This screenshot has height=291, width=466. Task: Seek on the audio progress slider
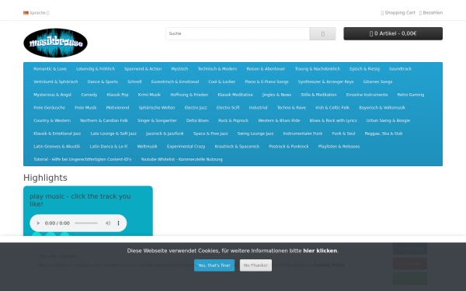(86, 223)
